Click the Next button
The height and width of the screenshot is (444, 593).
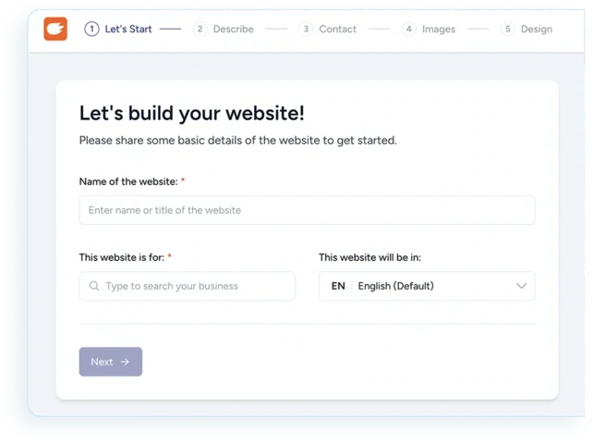(111, 362)
